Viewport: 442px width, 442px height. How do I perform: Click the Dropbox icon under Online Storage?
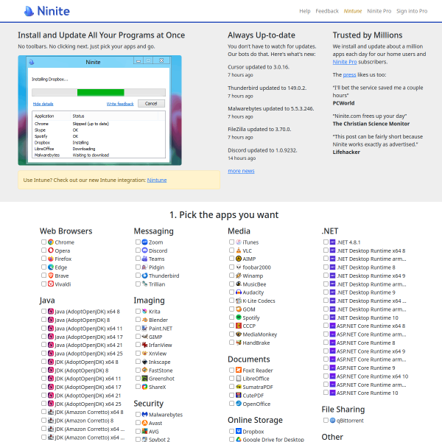(x=239, y=432)
